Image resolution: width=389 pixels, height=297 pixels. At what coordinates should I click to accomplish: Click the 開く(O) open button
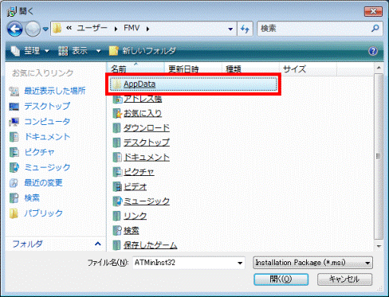tap(281, 279)
